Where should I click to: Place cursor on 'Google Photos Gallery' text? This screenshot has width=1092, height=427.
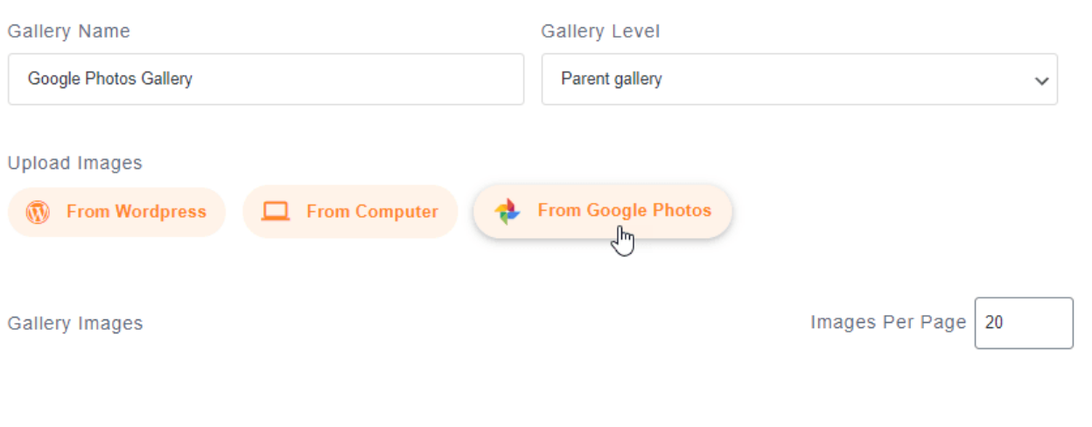[x=110, y=80]
